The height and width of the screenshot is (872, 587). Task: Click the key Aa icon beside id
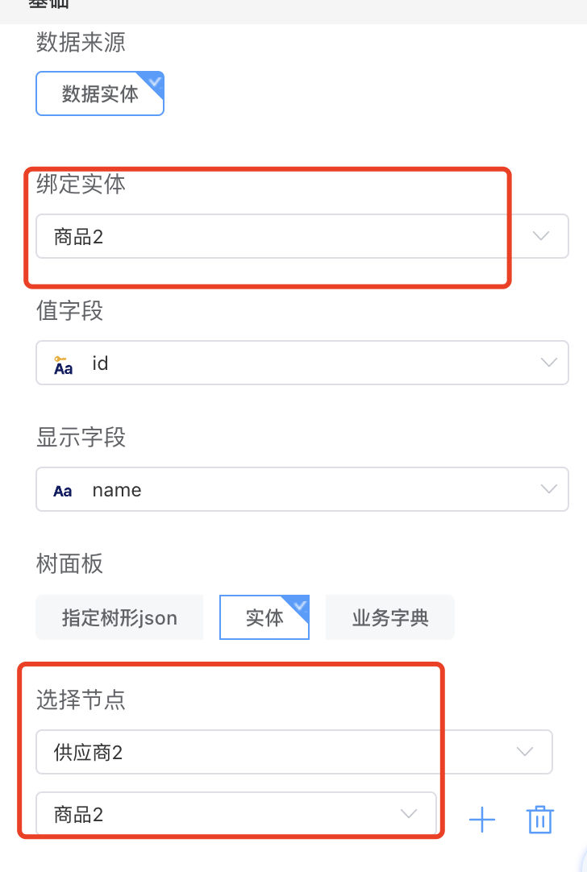coord(63,364)
